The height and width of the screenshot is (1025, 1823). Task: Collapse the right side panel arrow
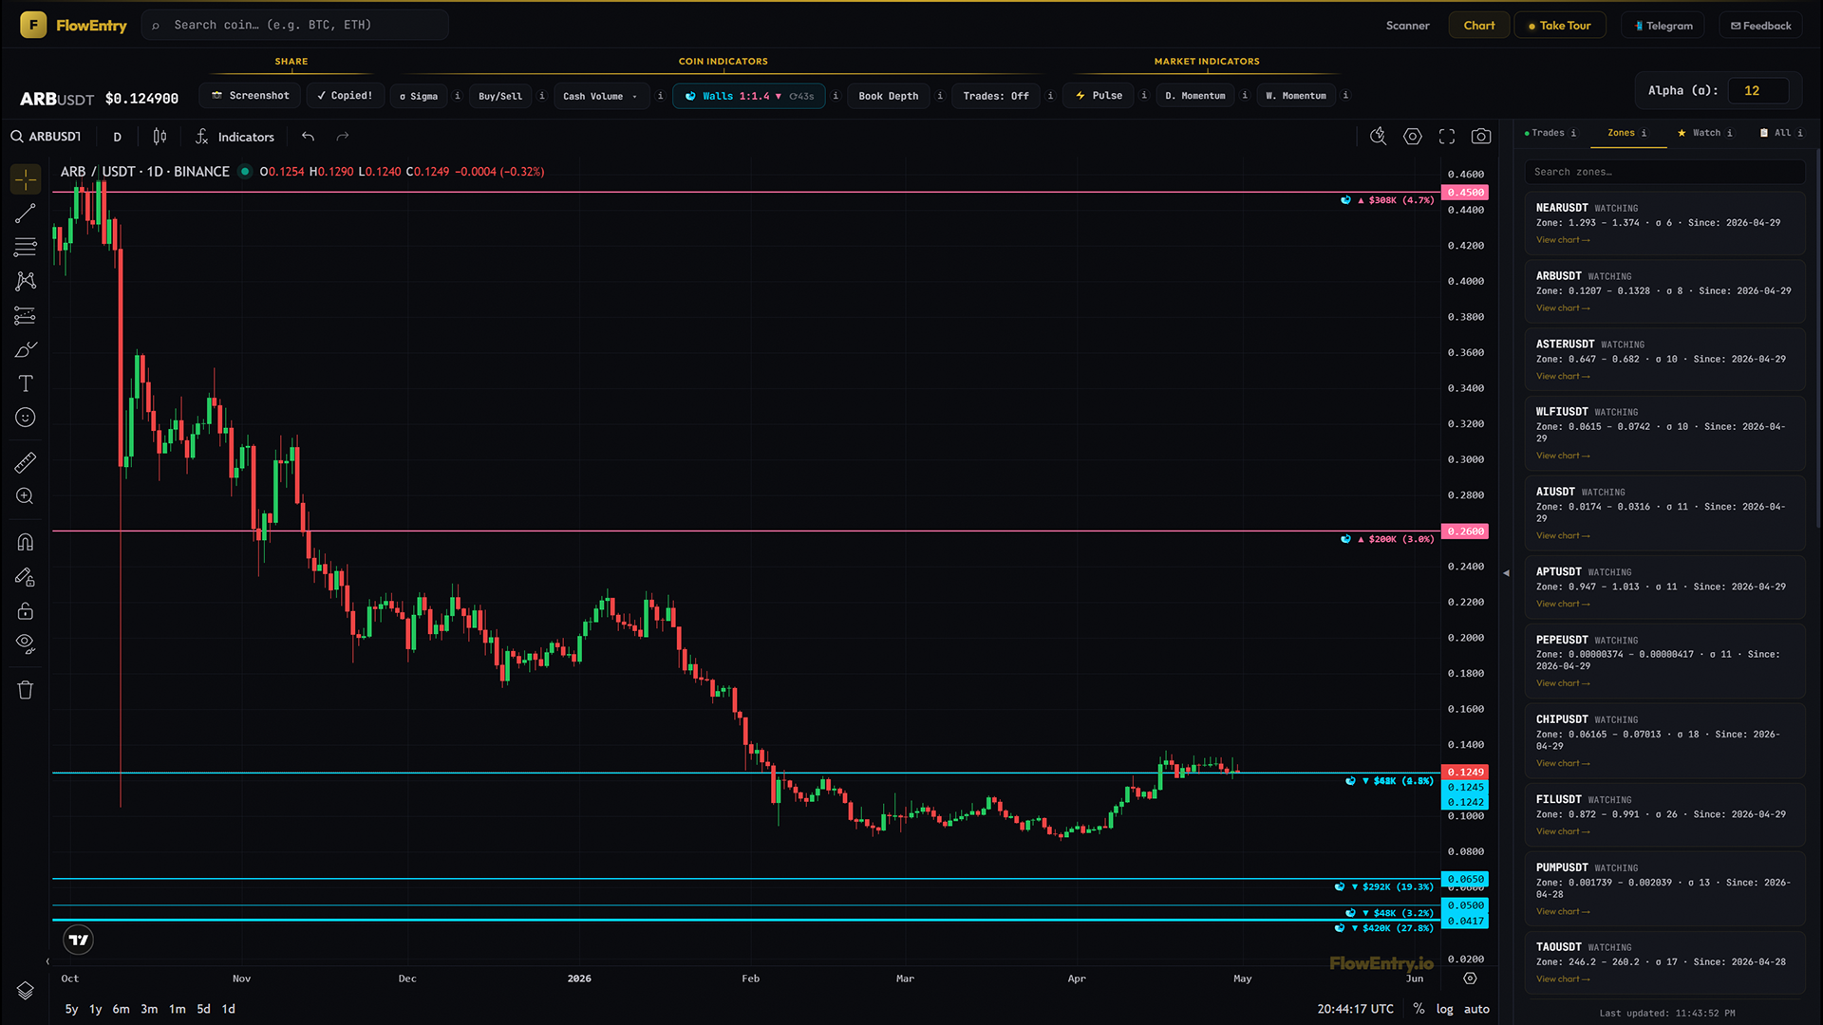pyautogui.click(x=1506, y=573)
